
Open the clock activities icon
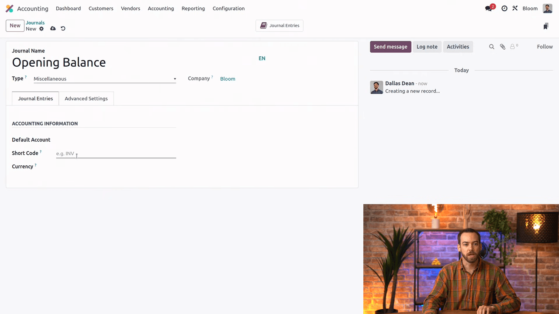(504, 9)
